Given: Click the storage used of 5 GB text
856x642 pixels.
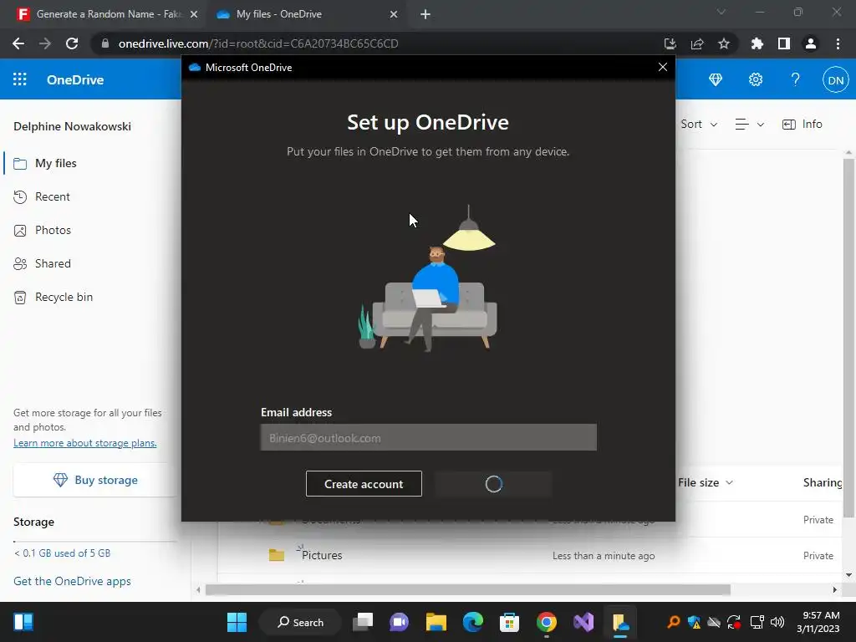Looking at the screenshot, I should (62, 553).
